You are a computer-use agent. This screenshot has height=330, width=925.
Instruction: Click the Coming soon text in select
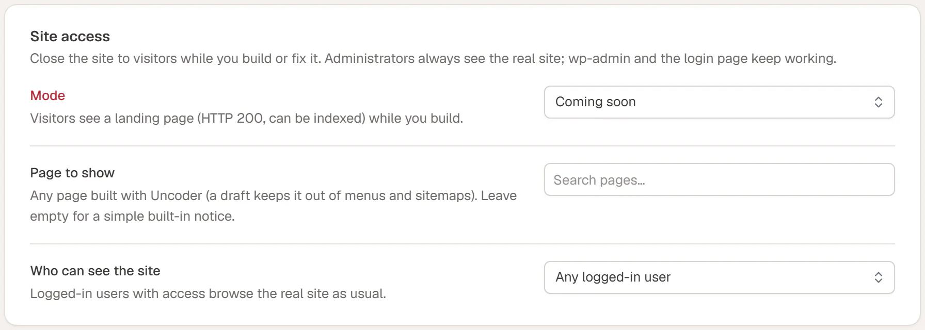(595, 102)
